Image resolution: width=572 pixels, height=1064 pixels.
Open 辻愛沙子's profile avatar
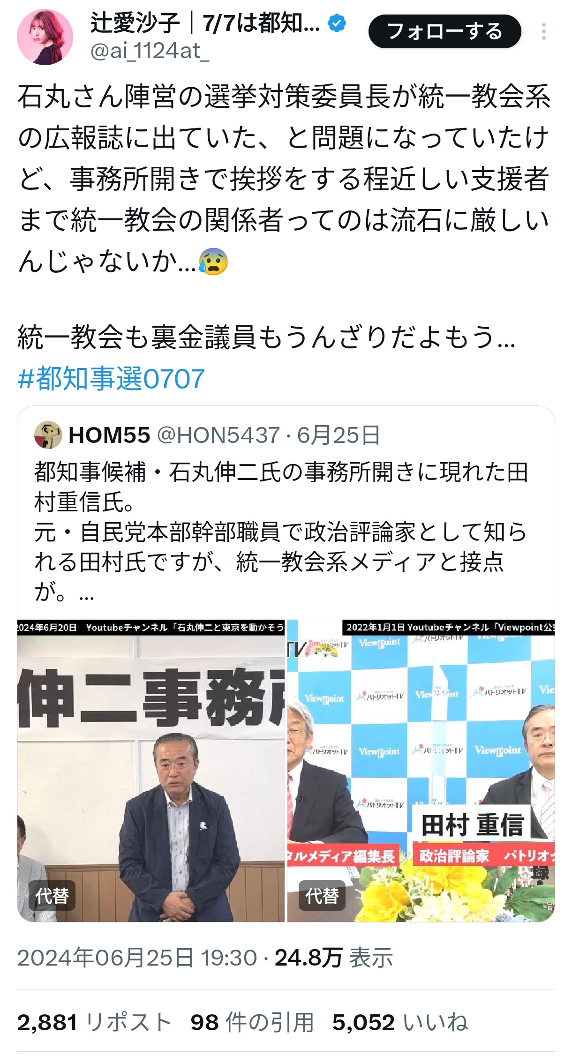45,37
